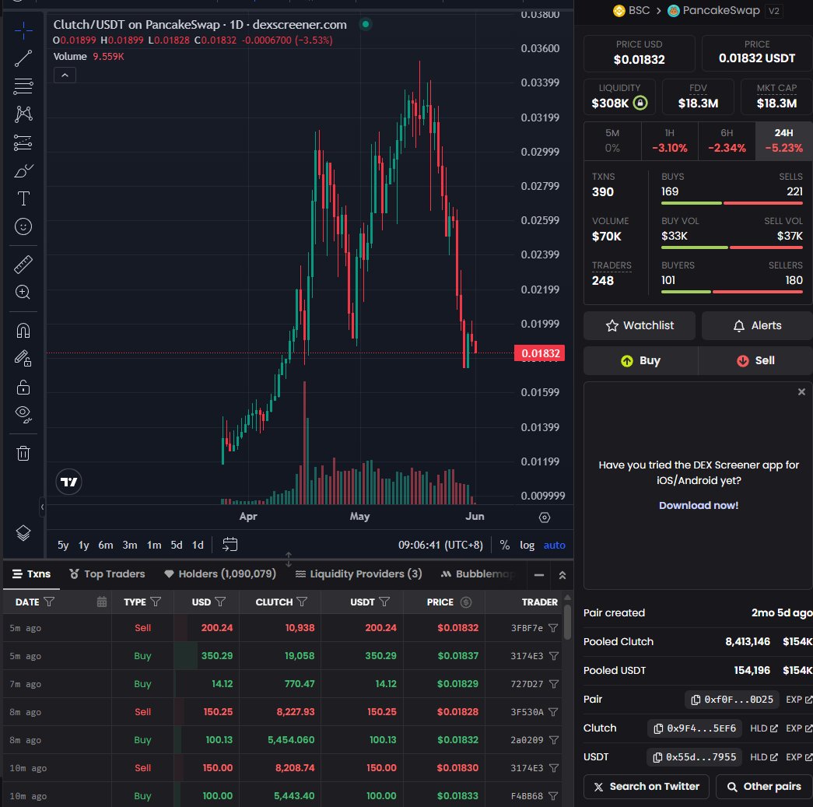Click the TradingView logo badge

(68, 482)
